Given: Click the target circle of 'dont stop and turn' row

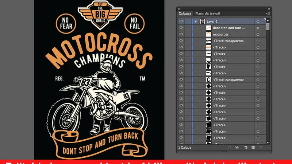Looking at the screenshot, I should pos(258,28).
